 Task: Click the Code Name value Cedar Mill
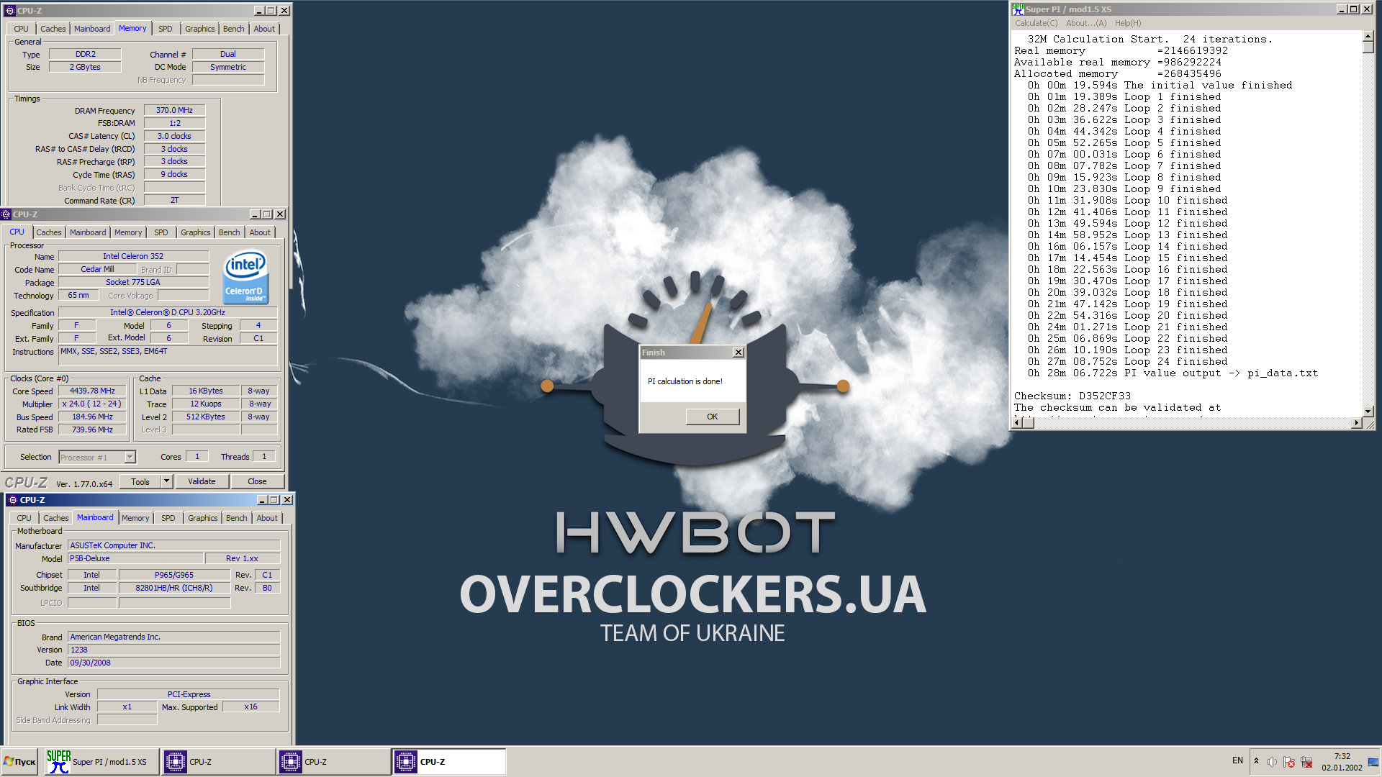97,269
